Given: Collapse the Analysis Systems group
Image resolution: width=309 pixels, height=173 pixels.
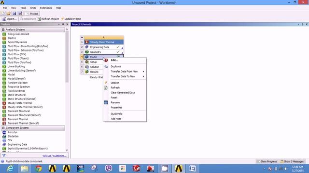Looking at the screenshot, I should tap(3, 30).
